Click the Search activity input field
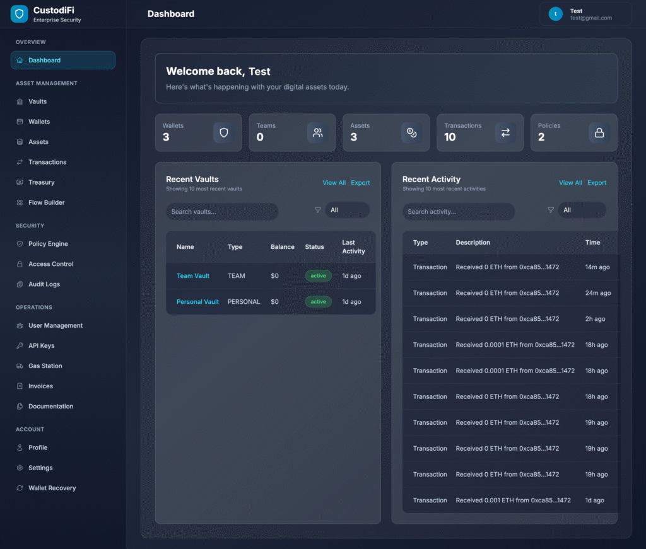Screen dimensions: 646x549 click(459, 212)
